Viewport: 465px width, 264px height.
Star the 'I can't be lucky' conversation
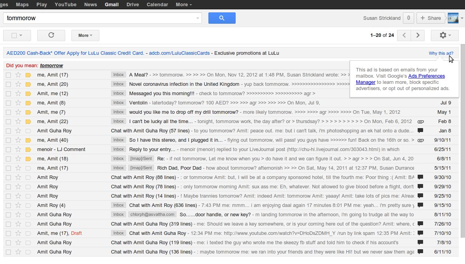(18, 122)
